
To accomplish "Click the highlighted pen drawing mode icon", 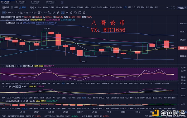I will click(63, 13).
